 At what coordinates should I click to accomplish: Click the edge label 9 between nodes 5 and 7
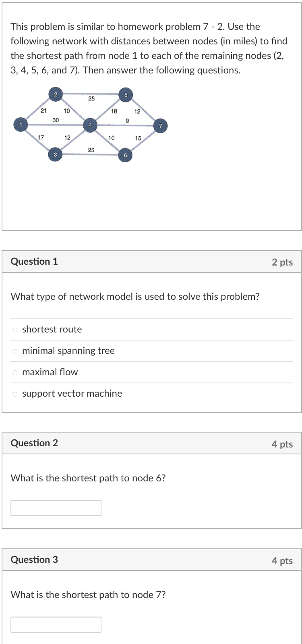pyautogui.click(x=127, y=120)
